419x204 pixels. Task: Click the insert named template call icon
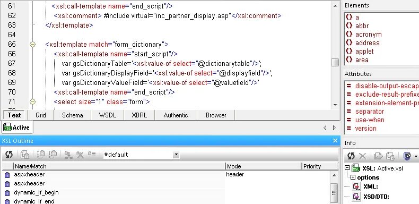[x=41, y=155]
